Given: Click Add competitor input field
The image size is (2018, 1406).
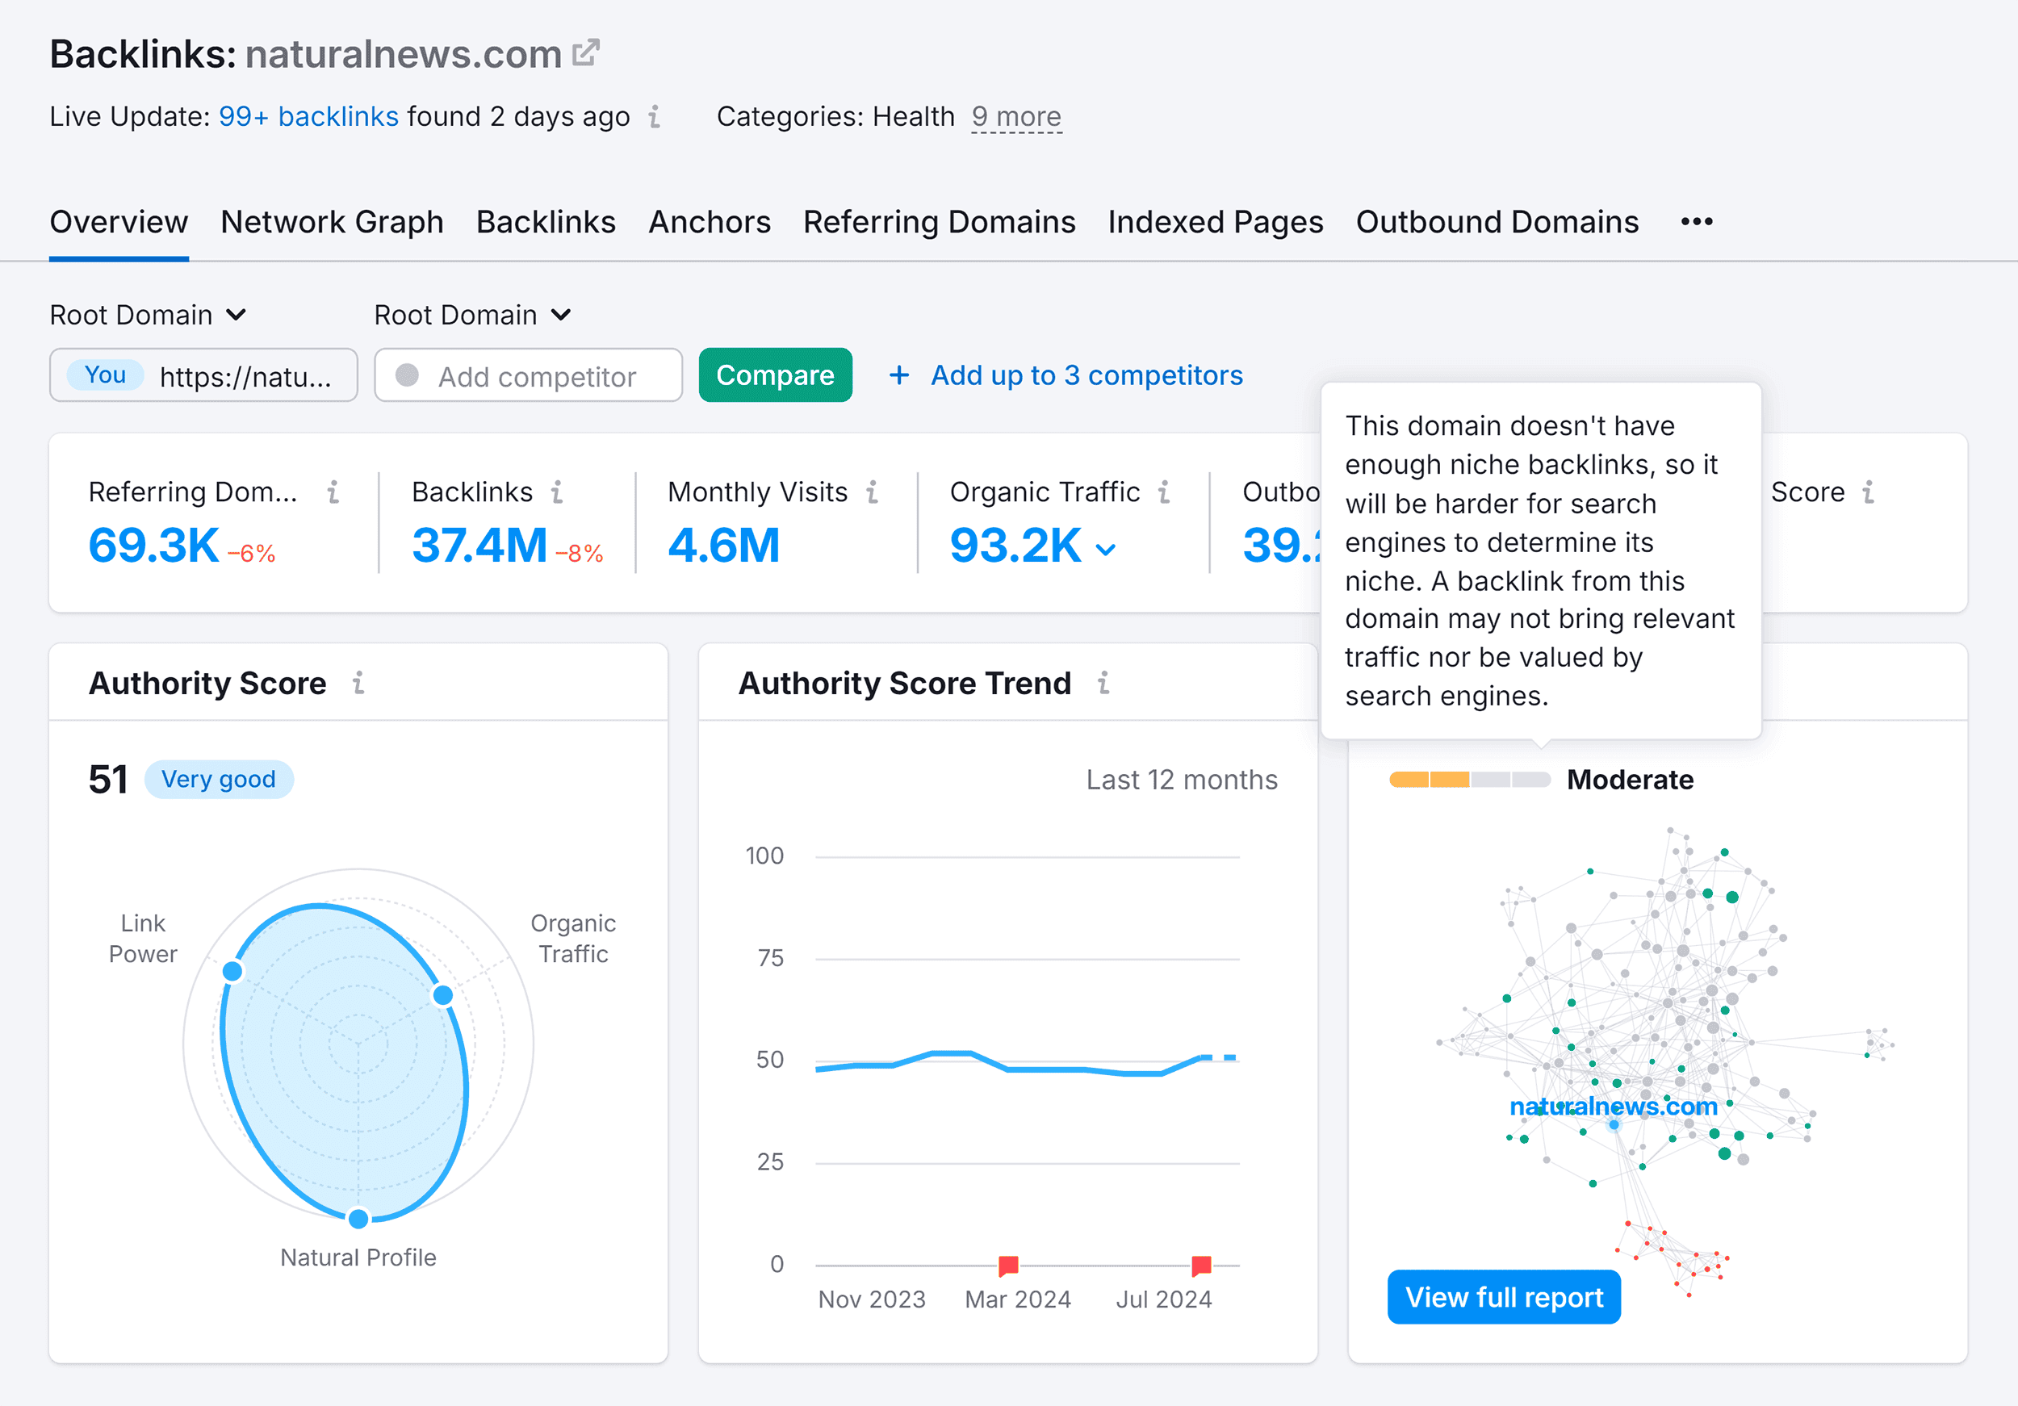Looking at the screenshot, I should click(528, 375).
